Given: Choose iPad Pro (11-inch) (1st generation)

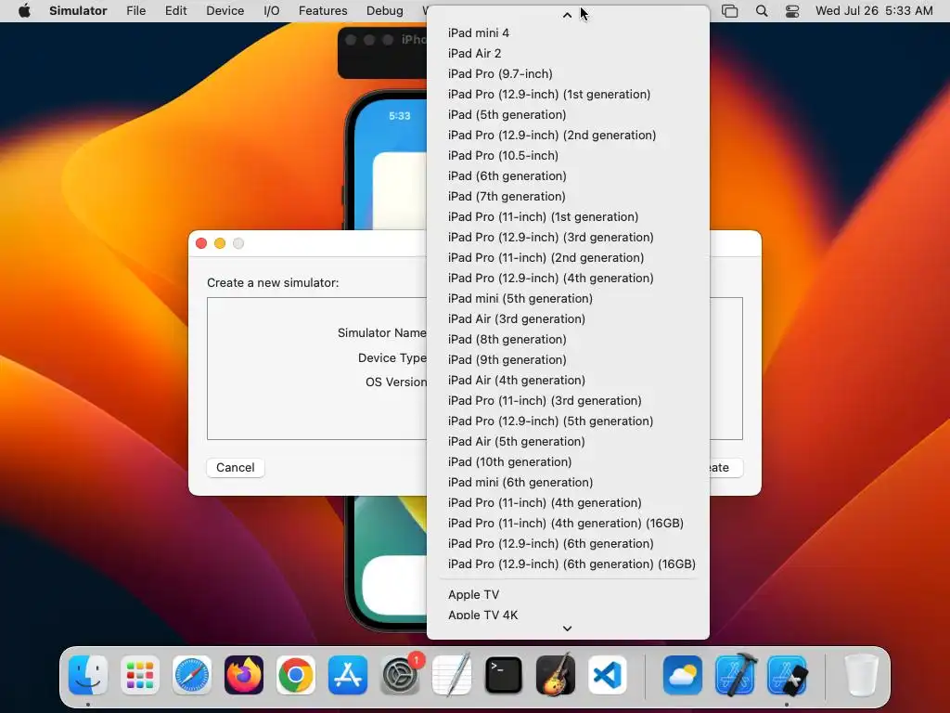Looking at the screenshot, I should pyautogui.click(x=569, y=217).
